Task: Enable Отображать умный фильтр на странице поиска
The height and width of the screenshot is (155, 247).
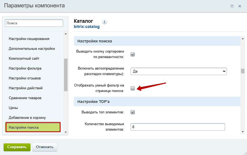Action: pos(133,88)
